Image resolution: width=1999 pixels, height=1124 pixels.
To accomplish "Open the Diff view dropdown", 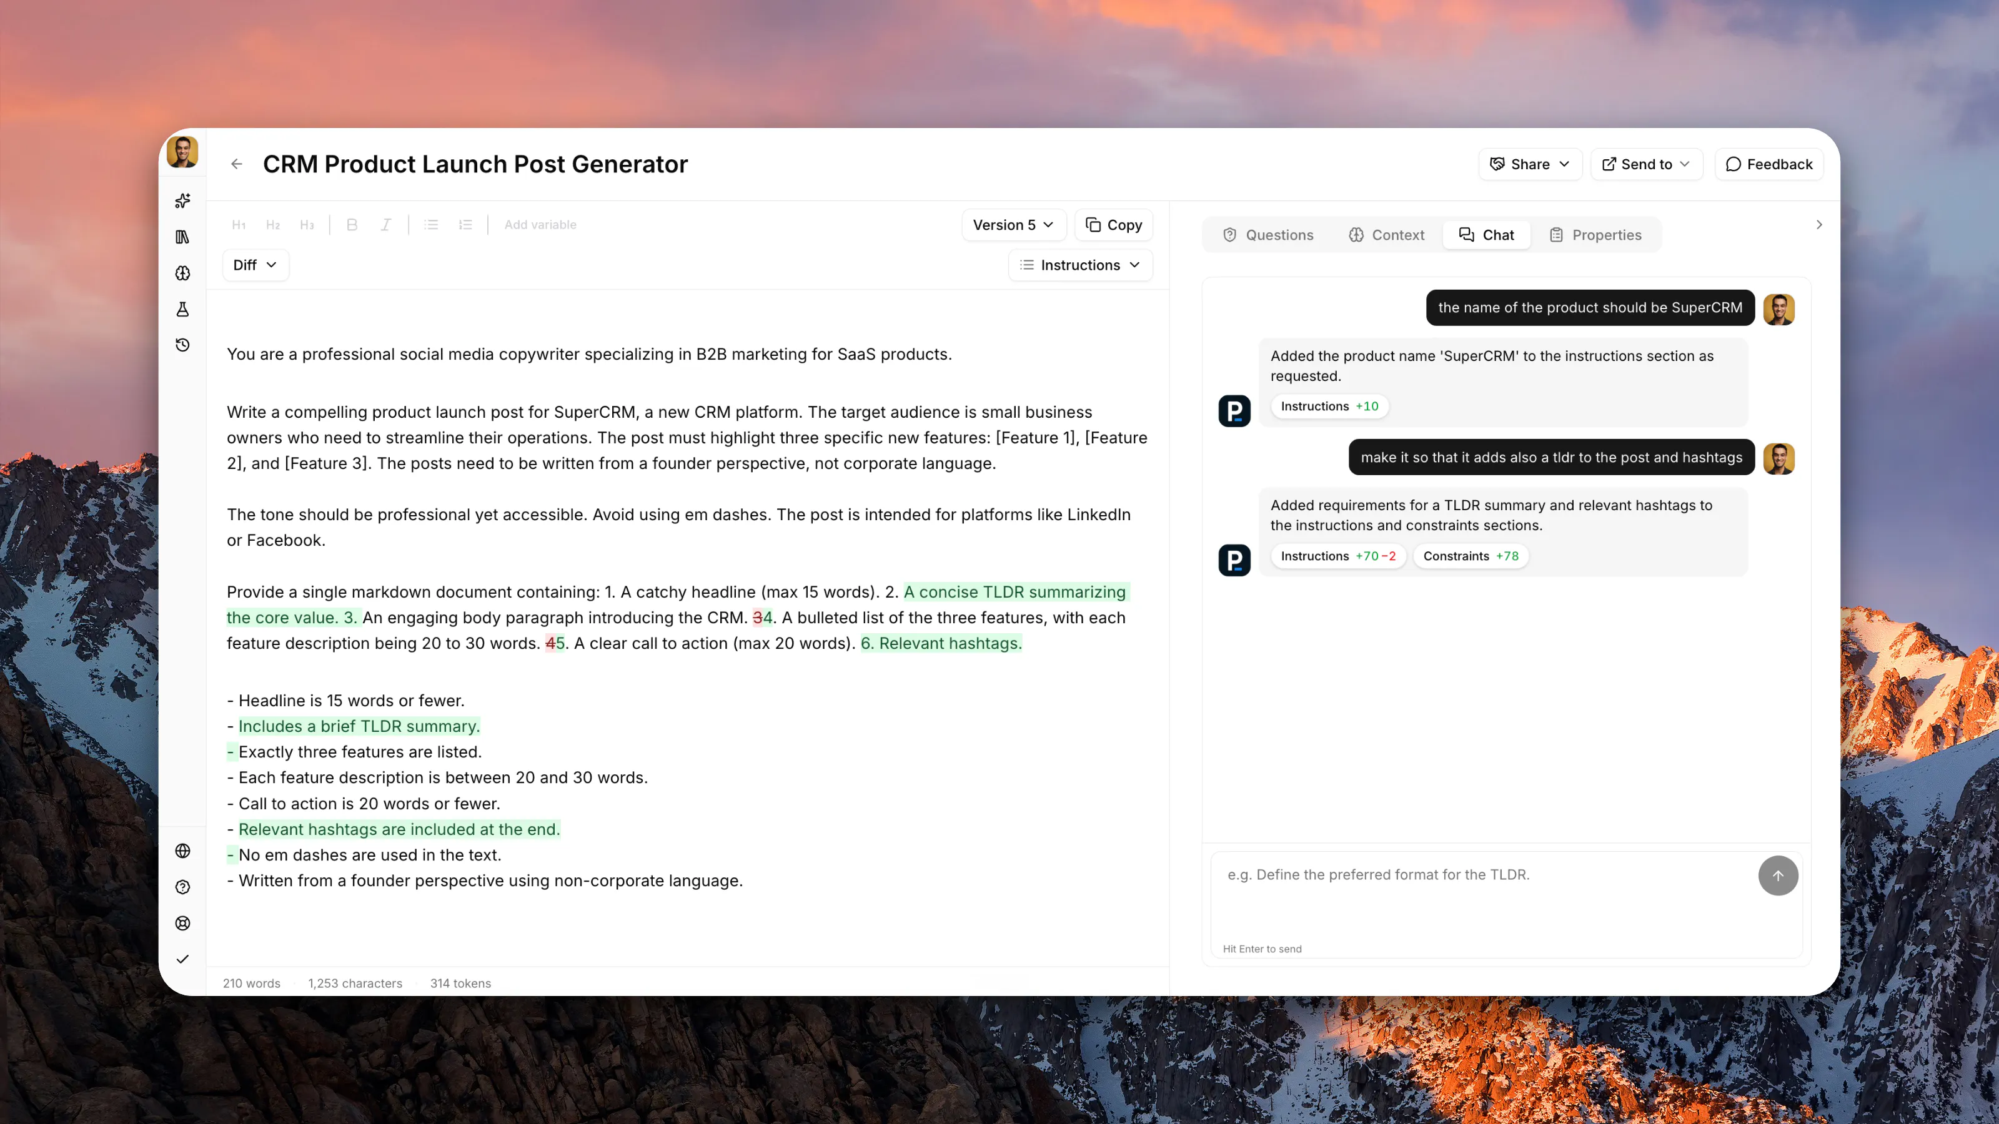I will (x=255, y=265).
